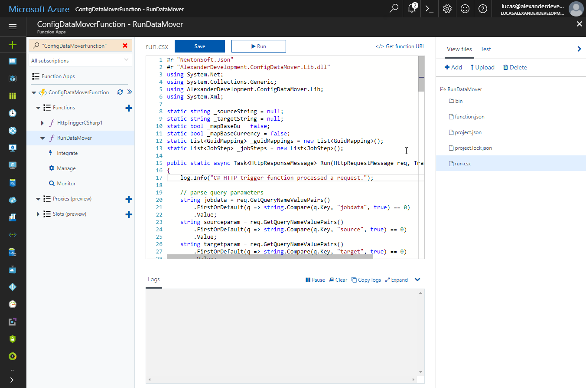The image size is (586, 388).
Task: Collapse the right files panel
Action: pos(579,49)
